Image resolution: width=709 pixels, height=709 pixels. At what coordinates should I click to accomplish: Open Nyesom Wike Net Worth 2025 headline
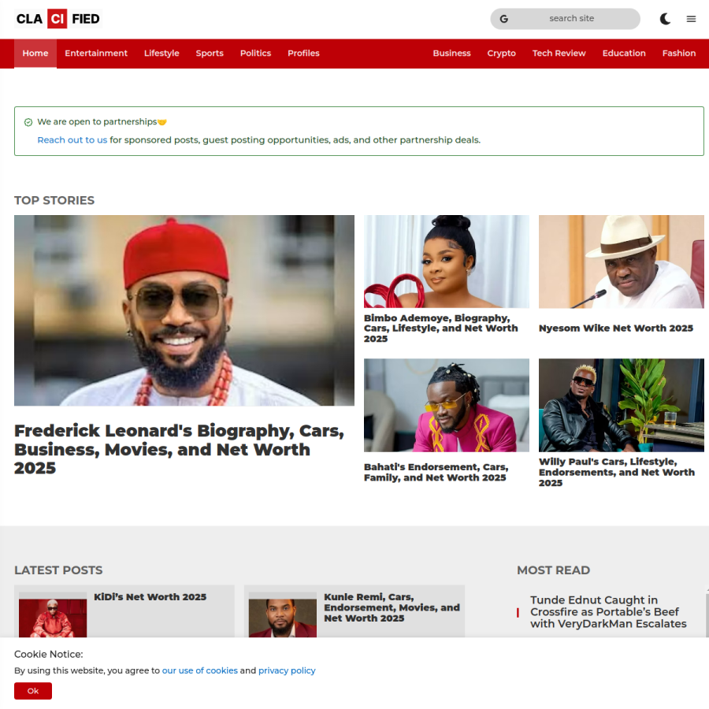[x=616, y=329]
